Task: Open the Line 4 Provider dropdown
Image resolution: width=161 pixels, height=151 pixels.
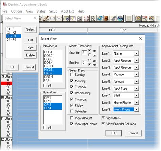Action: pyautogui.click(x=137, y=74)
